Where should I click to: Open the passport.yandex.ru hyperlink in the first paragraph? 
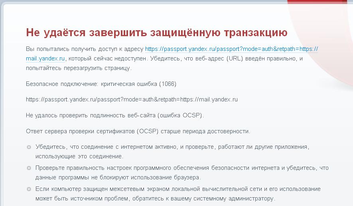(231, 49)
